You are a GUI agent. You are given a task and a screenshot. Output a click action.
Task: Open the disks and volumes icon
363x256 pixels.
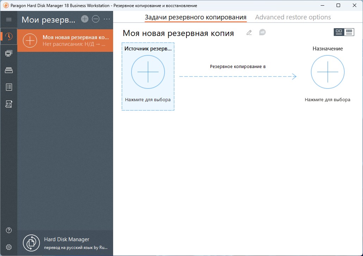(x=9, y=70)
